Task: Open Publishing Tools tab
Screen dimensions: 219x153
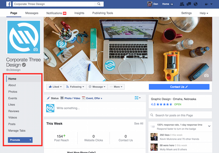Action: click(103, 13)
